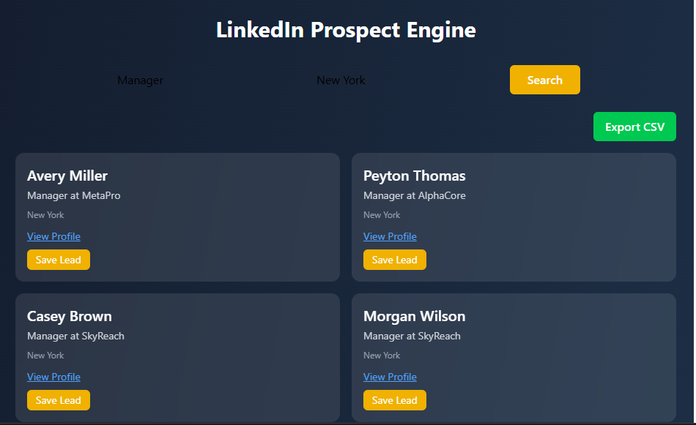The height and width of the screenshot is (425, 696).
Task: Click the Search button
Action: click(544, 80)
